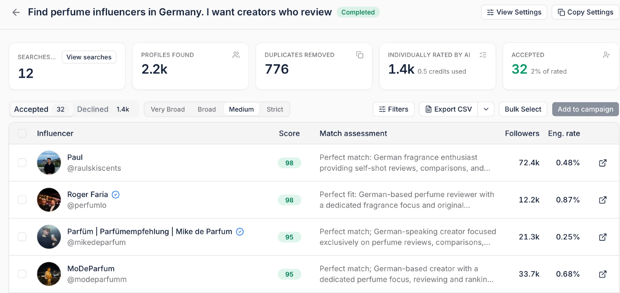This screenshot has width=620, height=293.
Task: Tick the select-all header checkbox
Action: point(22,133)
